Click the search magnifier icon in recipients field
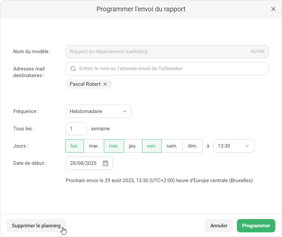This screenshot has height=237, width=282. (x=73, y=69)
